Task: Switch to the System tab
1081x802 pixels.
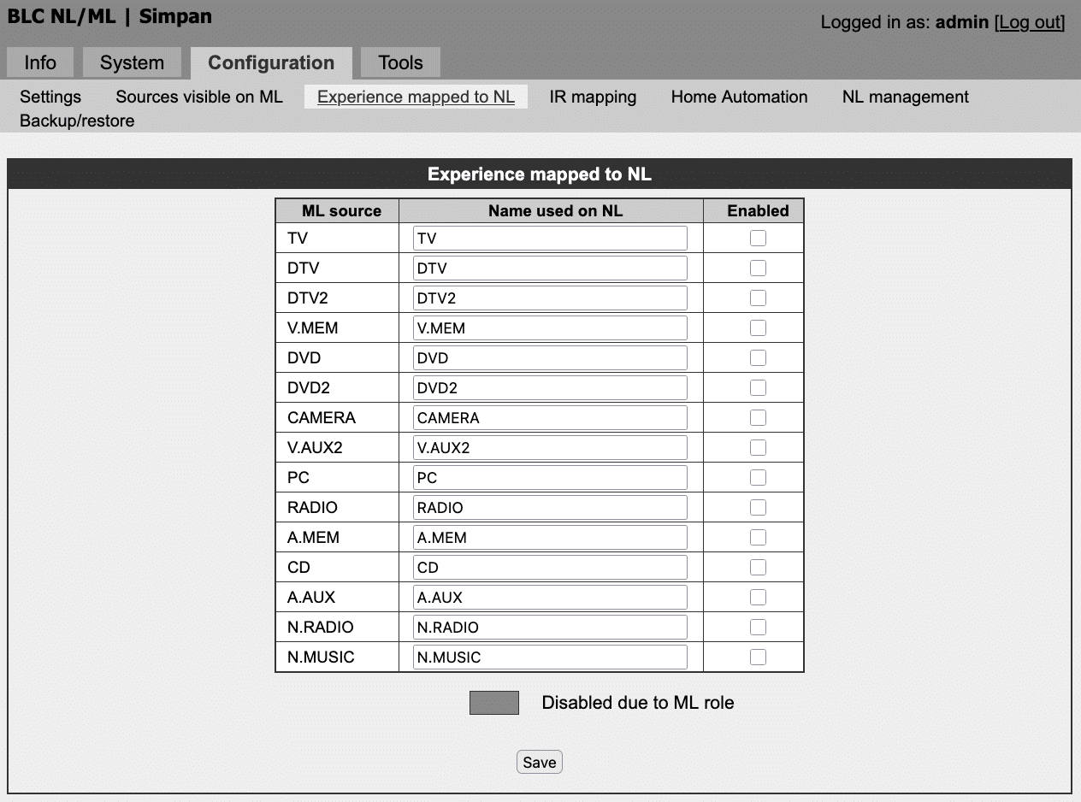Action: pos(132,62)
